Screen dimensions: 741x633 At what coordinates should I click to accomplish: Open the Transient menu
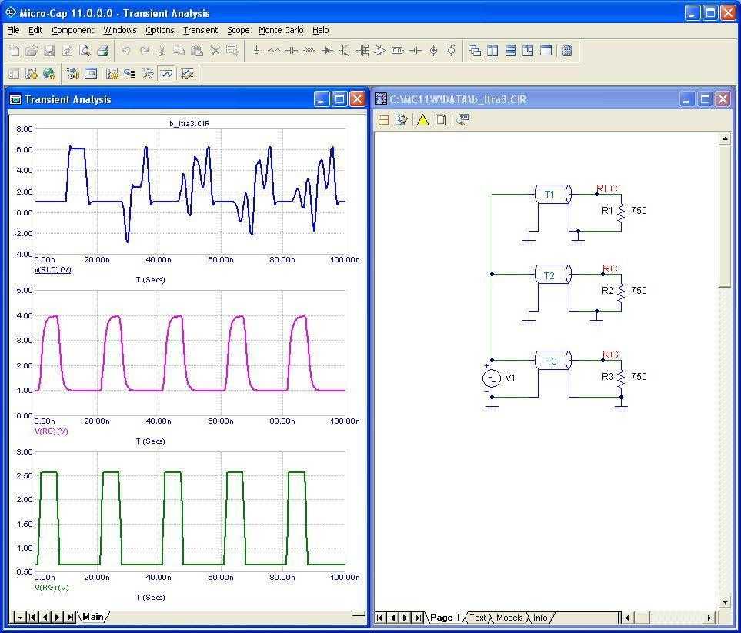[200, 30]
